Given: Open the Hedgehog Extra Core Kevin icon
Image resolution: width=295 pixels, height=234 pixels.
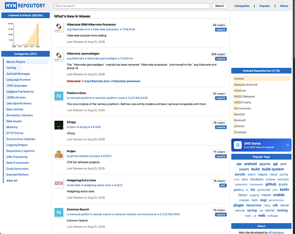Looking at the screenshot, I should (59, 183).
